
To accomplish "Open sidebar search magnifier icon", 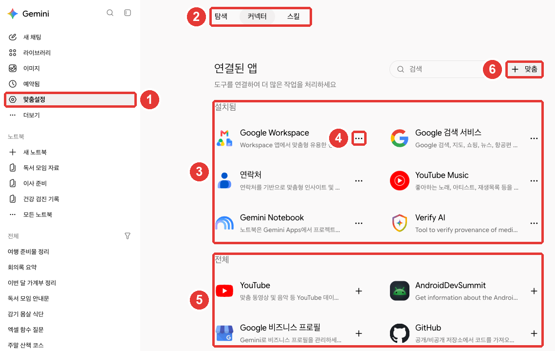I will pos(110,13).
